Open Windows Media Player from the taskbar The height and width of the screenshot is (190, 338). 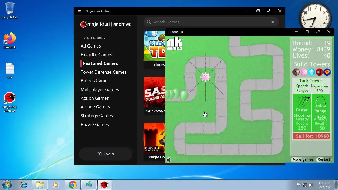click(x=56, y=185)
